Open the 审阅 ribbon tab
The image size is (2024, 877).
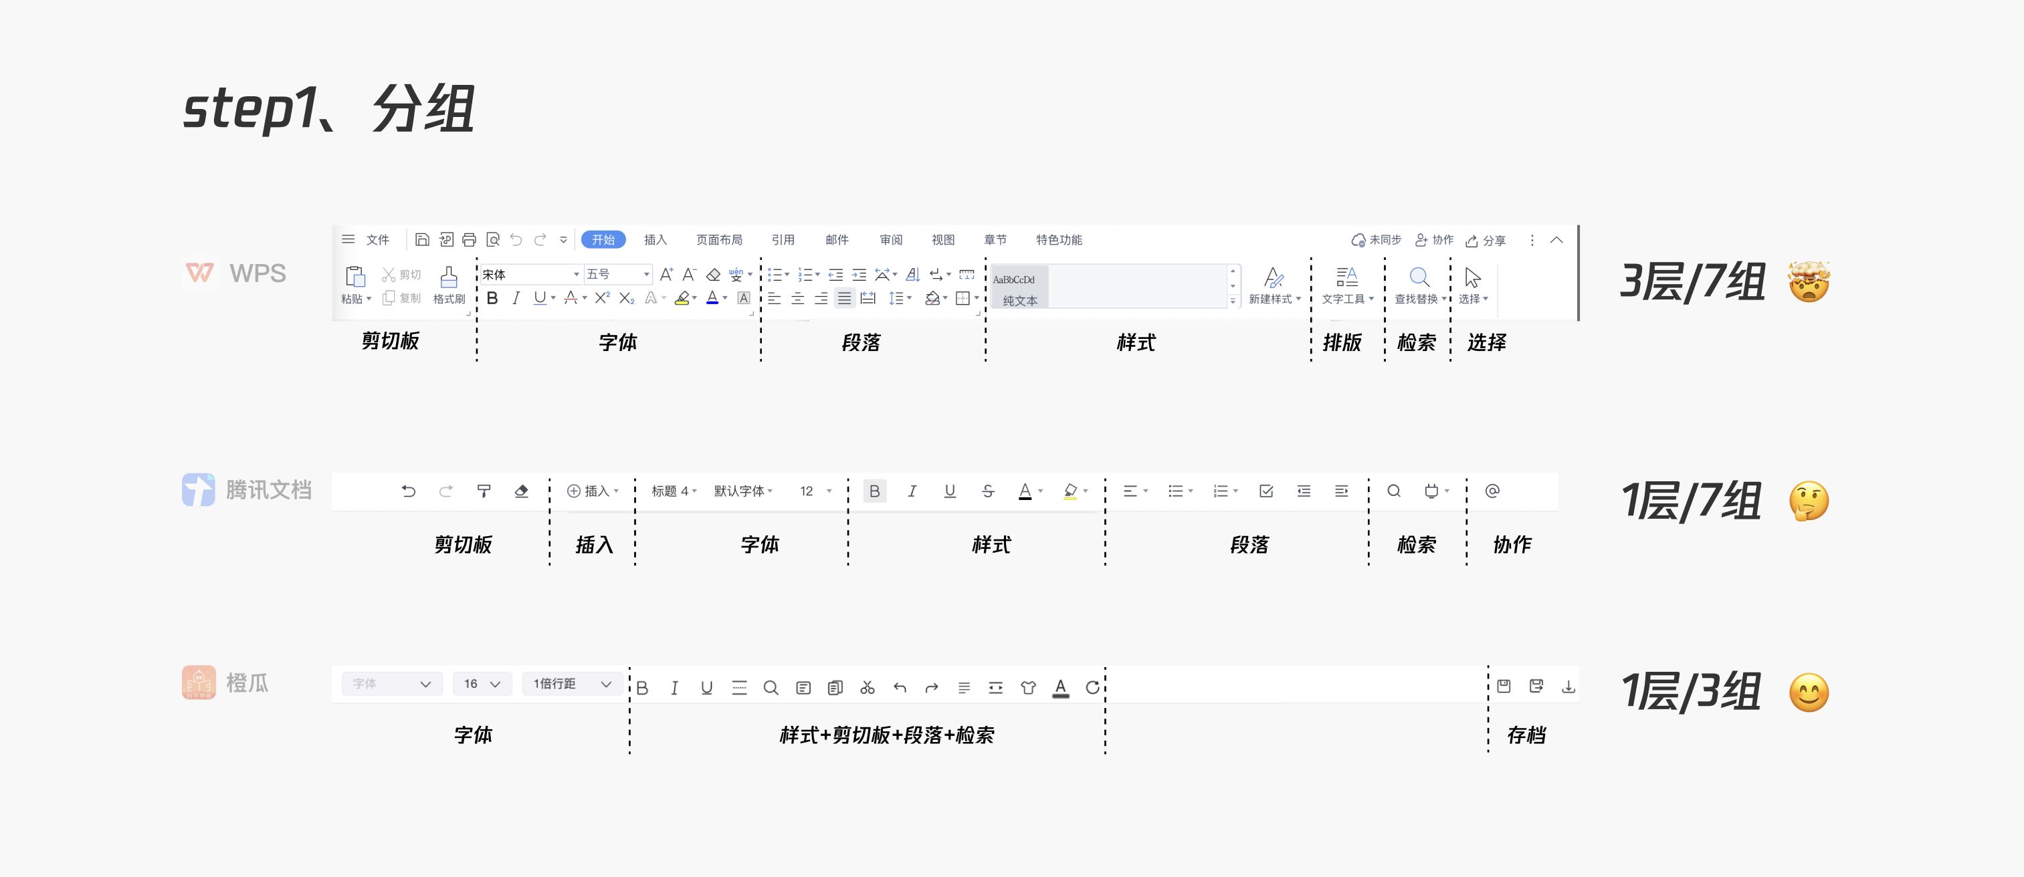tap(890, 240)
